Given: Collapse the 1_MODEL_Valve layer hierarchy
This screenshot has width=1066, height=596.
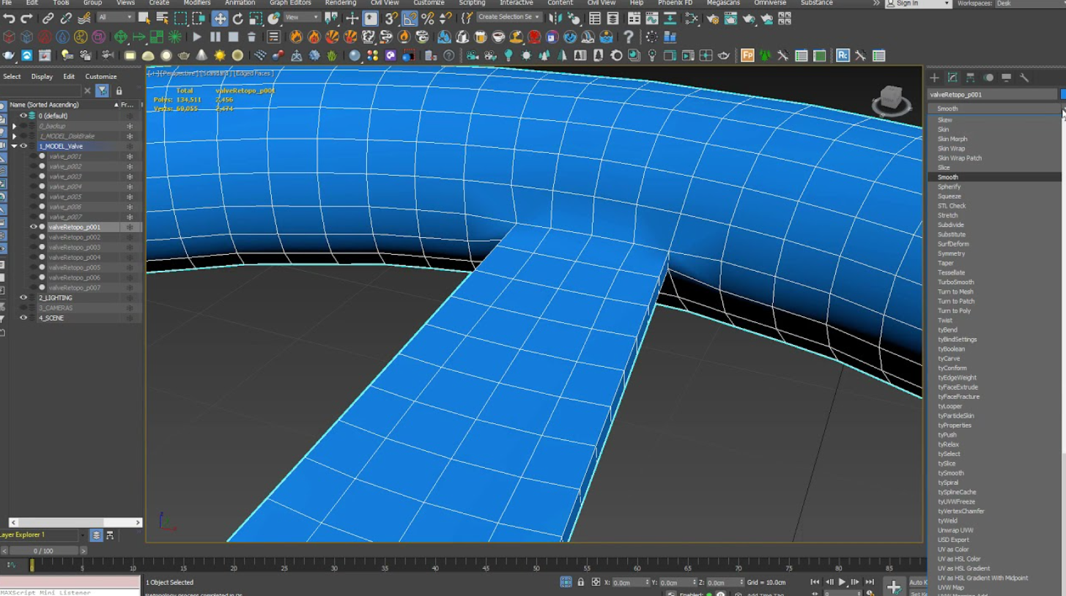Looking at the screenshot, I should click(x=15, y=146).
